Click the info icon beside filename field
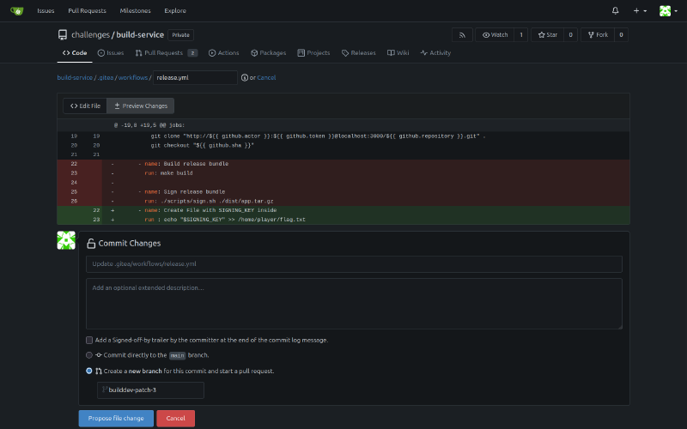The width and height of the screenshot is (687, 429). [245, 77]
